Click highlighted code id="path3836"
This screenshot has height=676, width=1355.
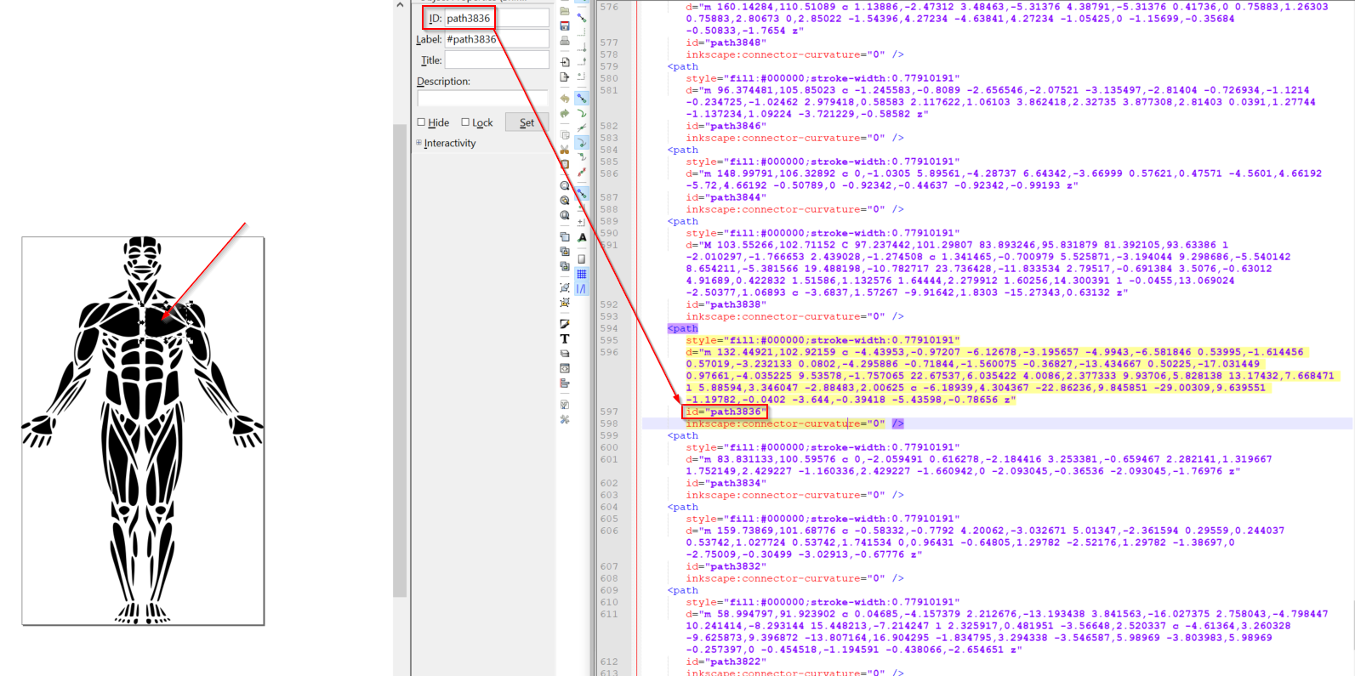click(726, 412)
